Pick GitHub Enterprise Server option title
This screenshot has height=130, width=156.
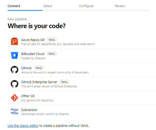39,82
